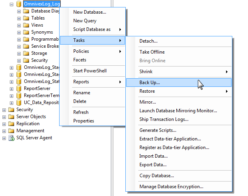Select Generate Scripts... menu entry
The width and height of the screenshot is (248, 196).
click(x=157, y=130)
